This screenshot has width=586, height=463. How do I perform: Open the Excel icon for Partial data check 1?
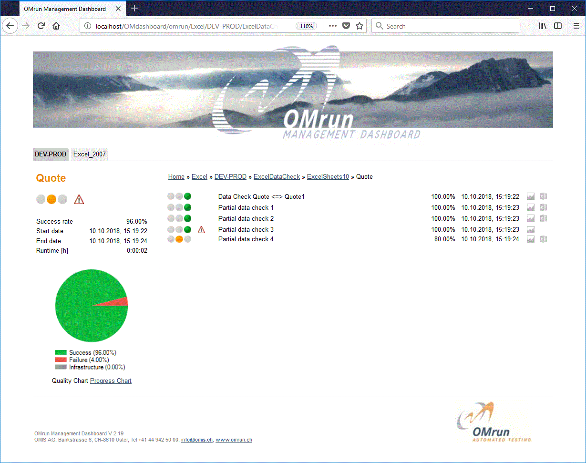point(543,207)
